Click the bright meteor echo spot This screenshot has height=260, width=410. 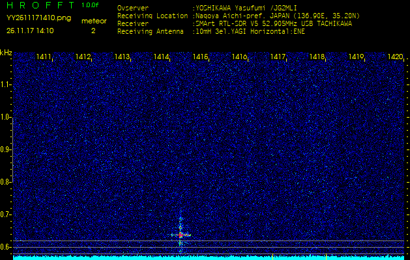coord(181,235)
